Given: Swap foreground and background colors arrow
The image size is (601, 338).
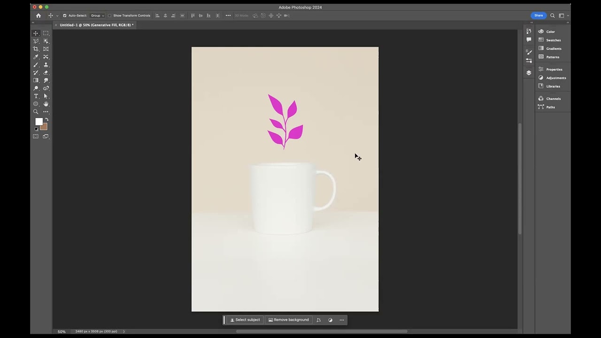Looking at the screenshot, I should click(x=46, y=120).
